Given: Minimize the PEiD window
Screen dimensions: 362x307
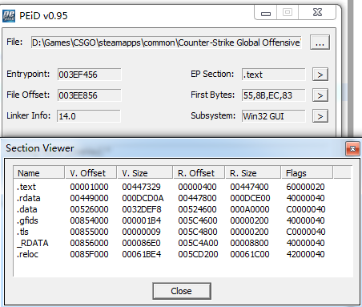Looking at the screenshot, I should coord(266,13).
